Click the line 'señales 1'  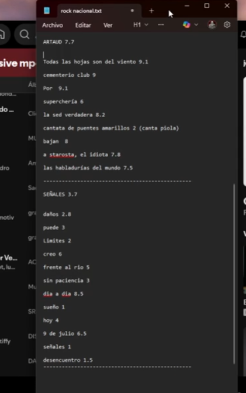[x=57, y=347]
